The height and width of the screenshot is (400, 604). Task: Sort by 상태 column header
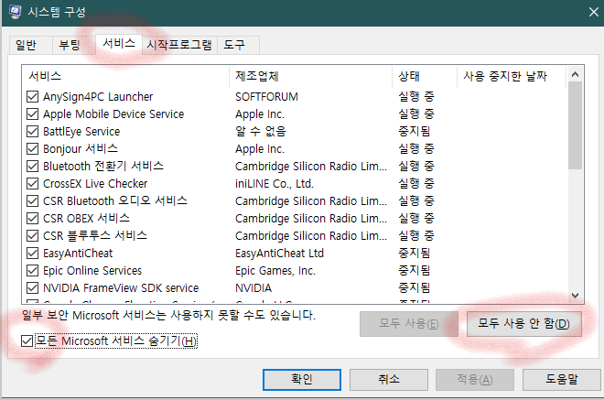425,76
